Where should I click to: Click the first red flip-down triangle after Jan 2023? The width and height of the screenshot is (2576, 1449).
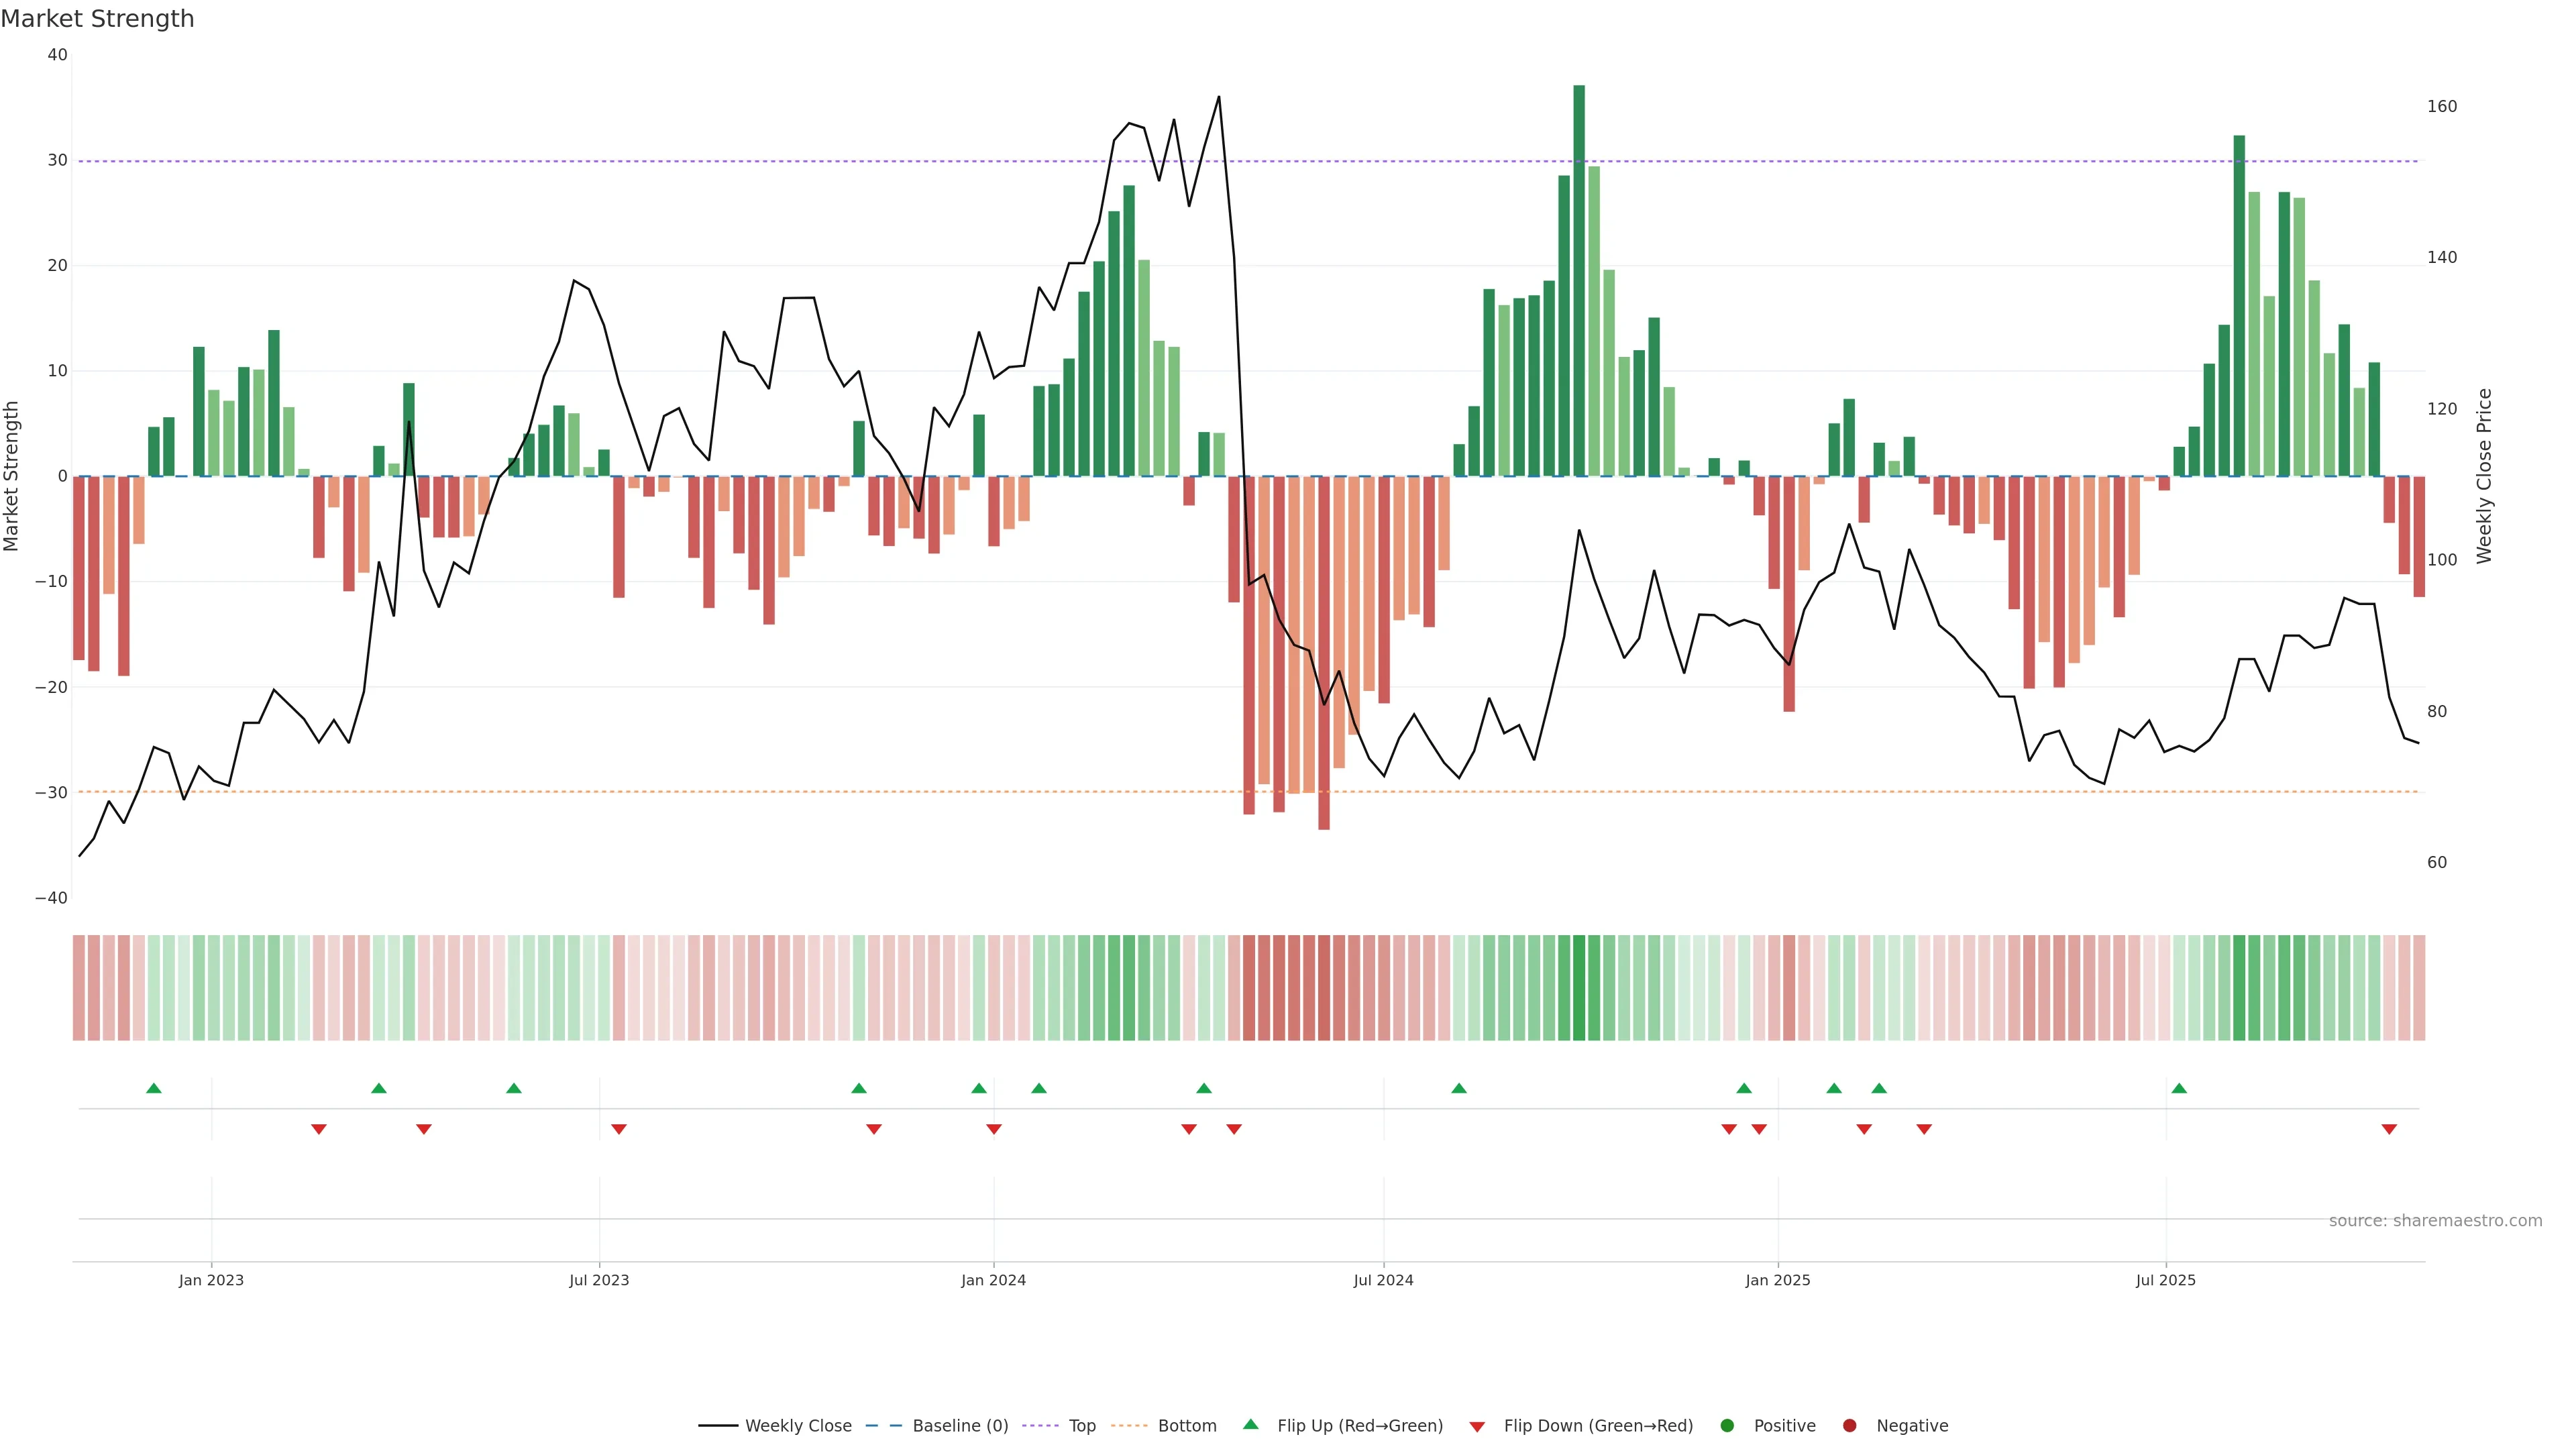pos(319,1129)
